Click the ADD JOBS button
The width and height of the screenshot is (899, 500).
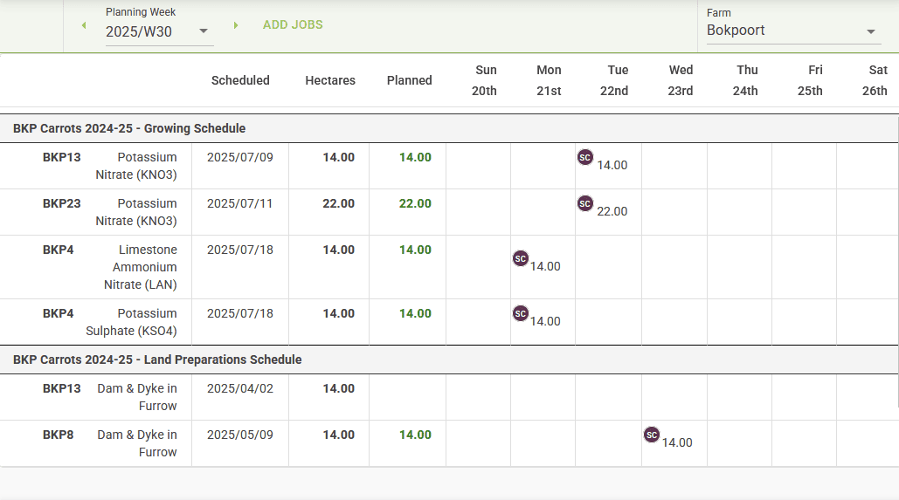[293, 24]
